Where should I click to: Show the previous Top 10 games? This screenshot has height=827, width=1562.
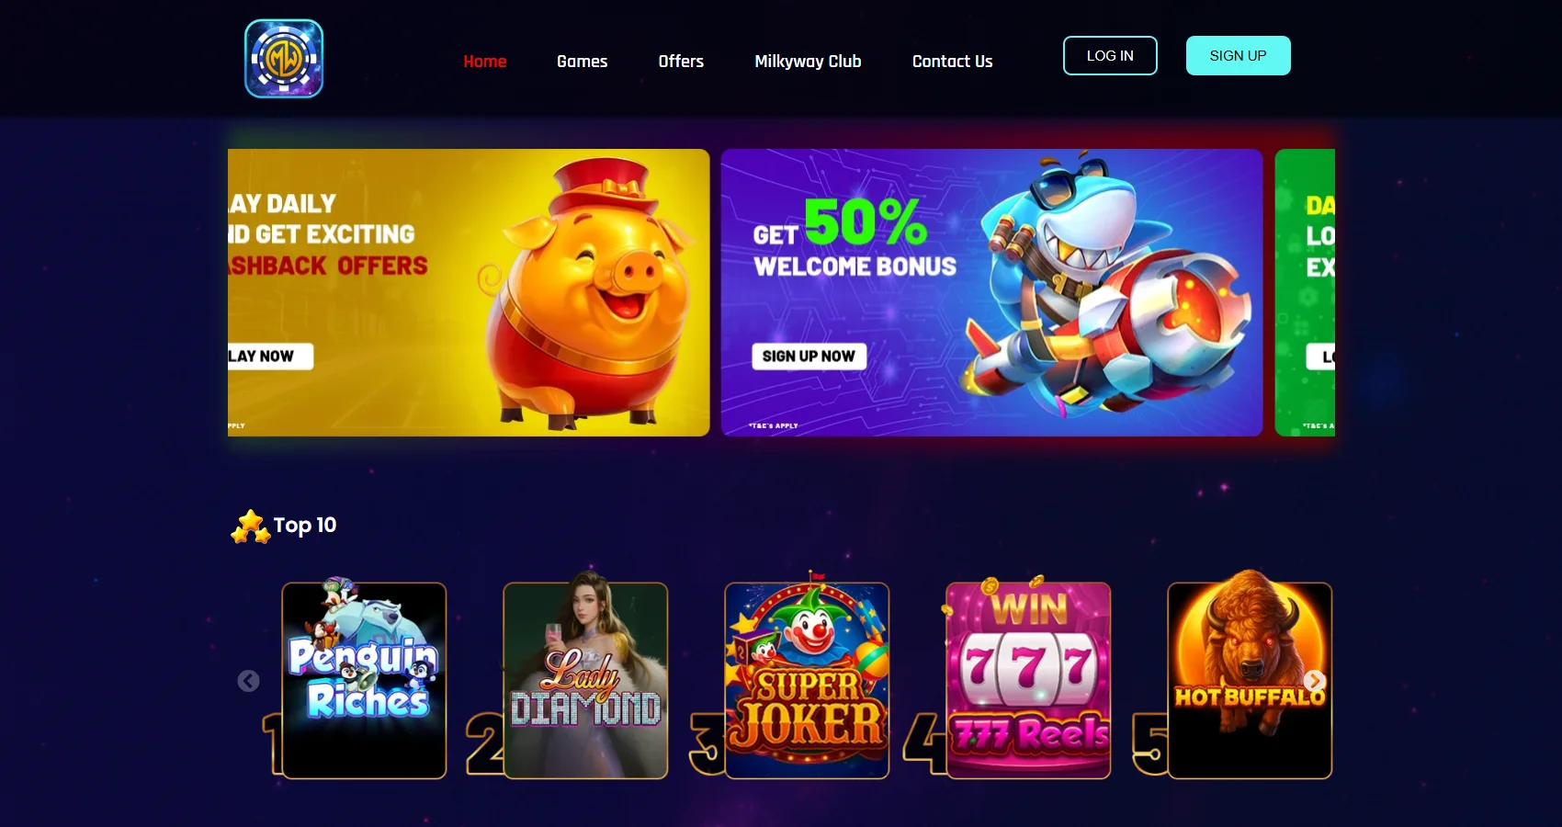pos(248,681)
